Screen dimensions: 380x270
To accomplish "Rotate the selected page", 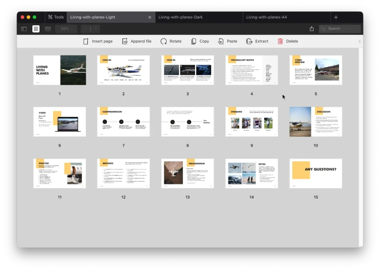I will coord(164,41).
